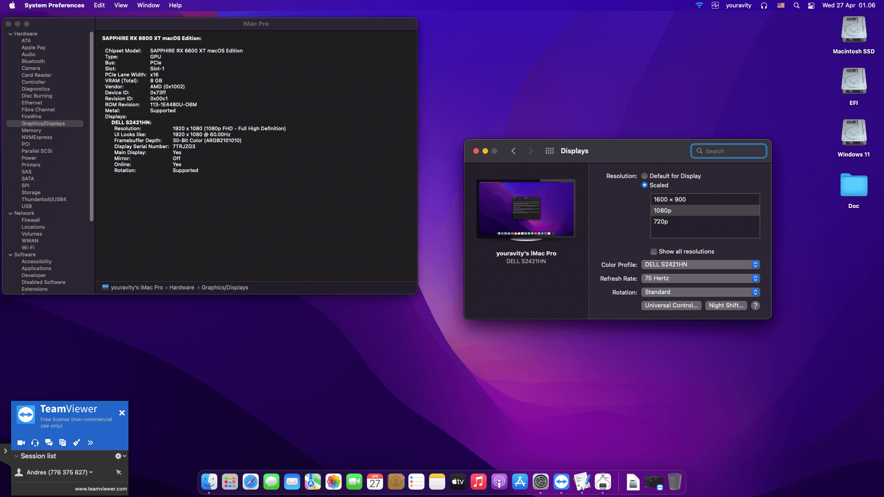Image resolution: width=884 pixels, height=497 pixels.
Task: Open Rotation dropdown
Action: [x=700, y=292]
